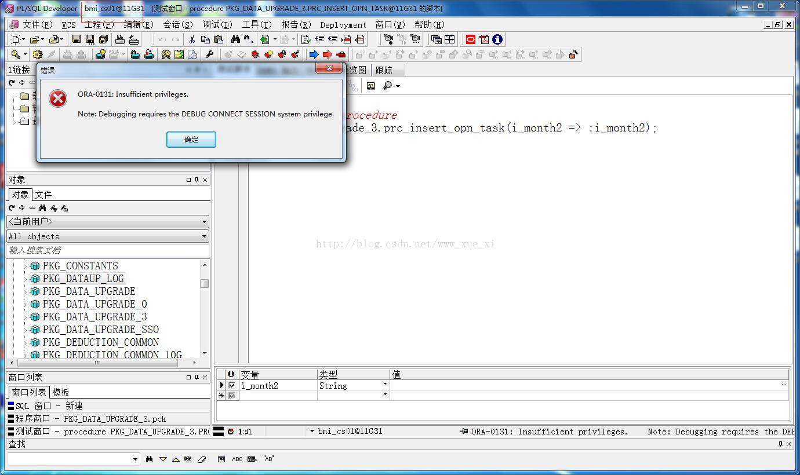
Task: Click the red error dialog icon
Action: (57, 98)
